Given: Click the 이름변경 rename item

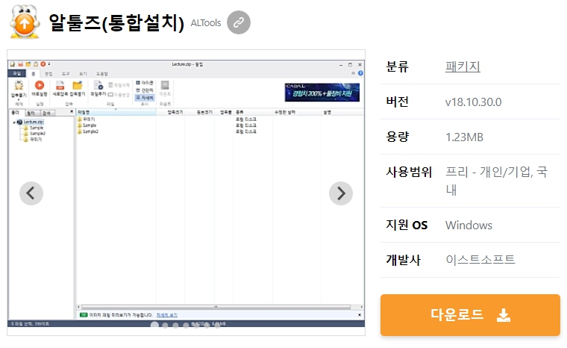Looking at the screenshot, I should tap(119, 95).
